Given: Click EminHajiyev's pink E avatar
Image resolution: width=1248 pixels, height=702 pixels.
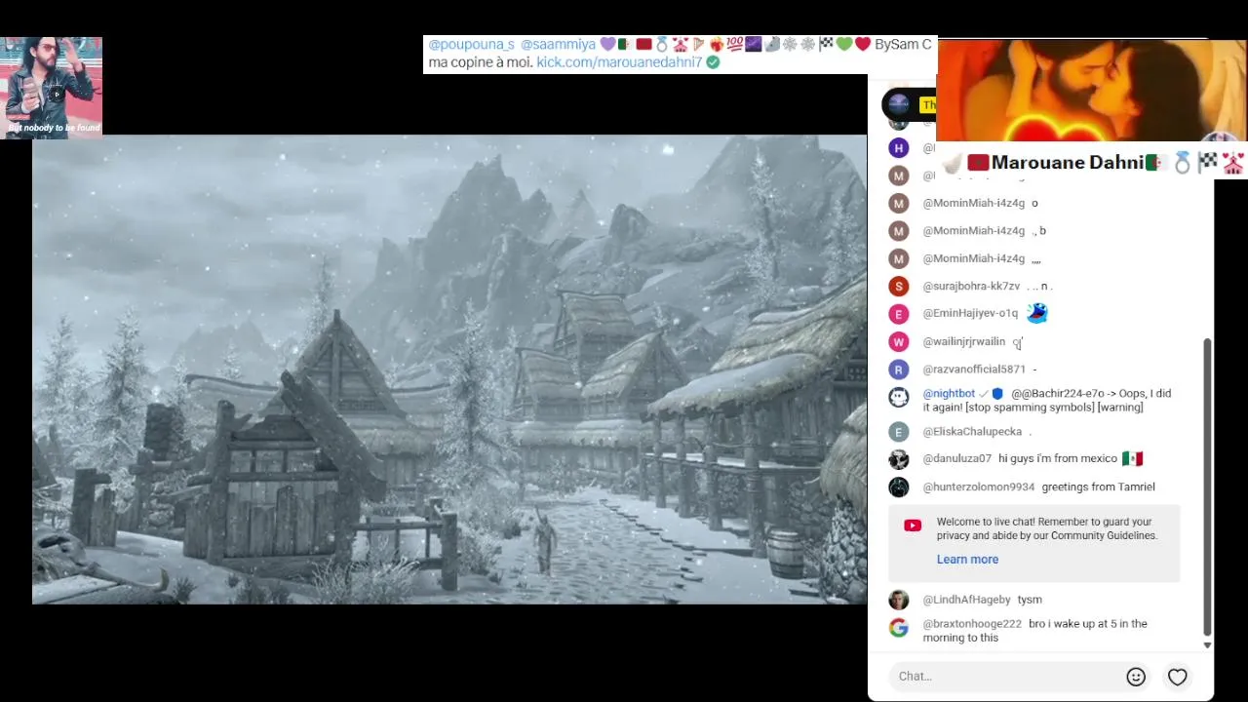Looking at the screenshot, I should click(899, 314).
